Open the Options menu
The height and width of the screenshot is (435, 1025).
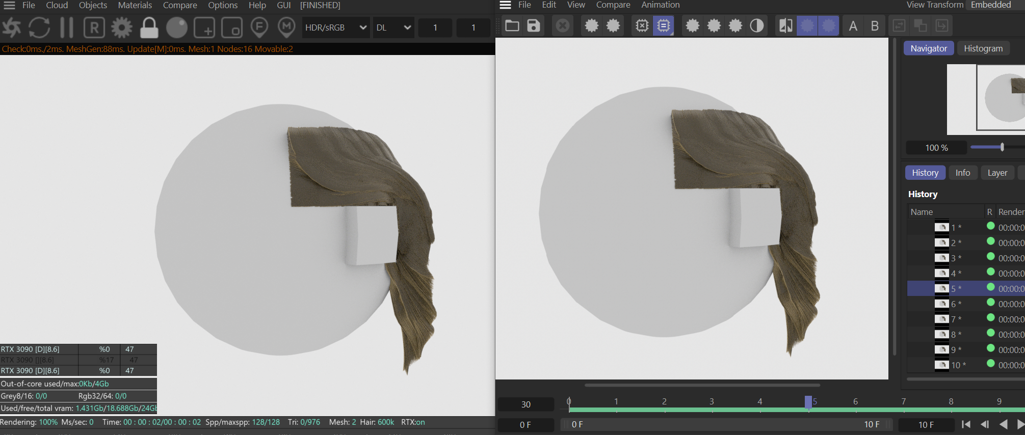coord(223,5)
